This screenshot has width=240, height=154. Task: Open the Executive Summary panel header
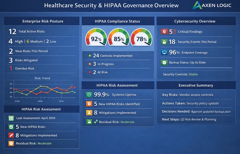(x=196, y=85)
